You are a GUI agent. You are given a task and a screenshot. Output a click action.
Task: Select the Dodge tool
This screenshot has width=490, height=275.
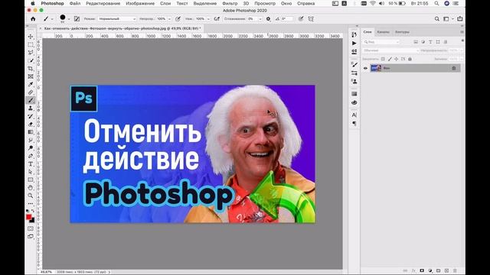click(x=31, y=147)
